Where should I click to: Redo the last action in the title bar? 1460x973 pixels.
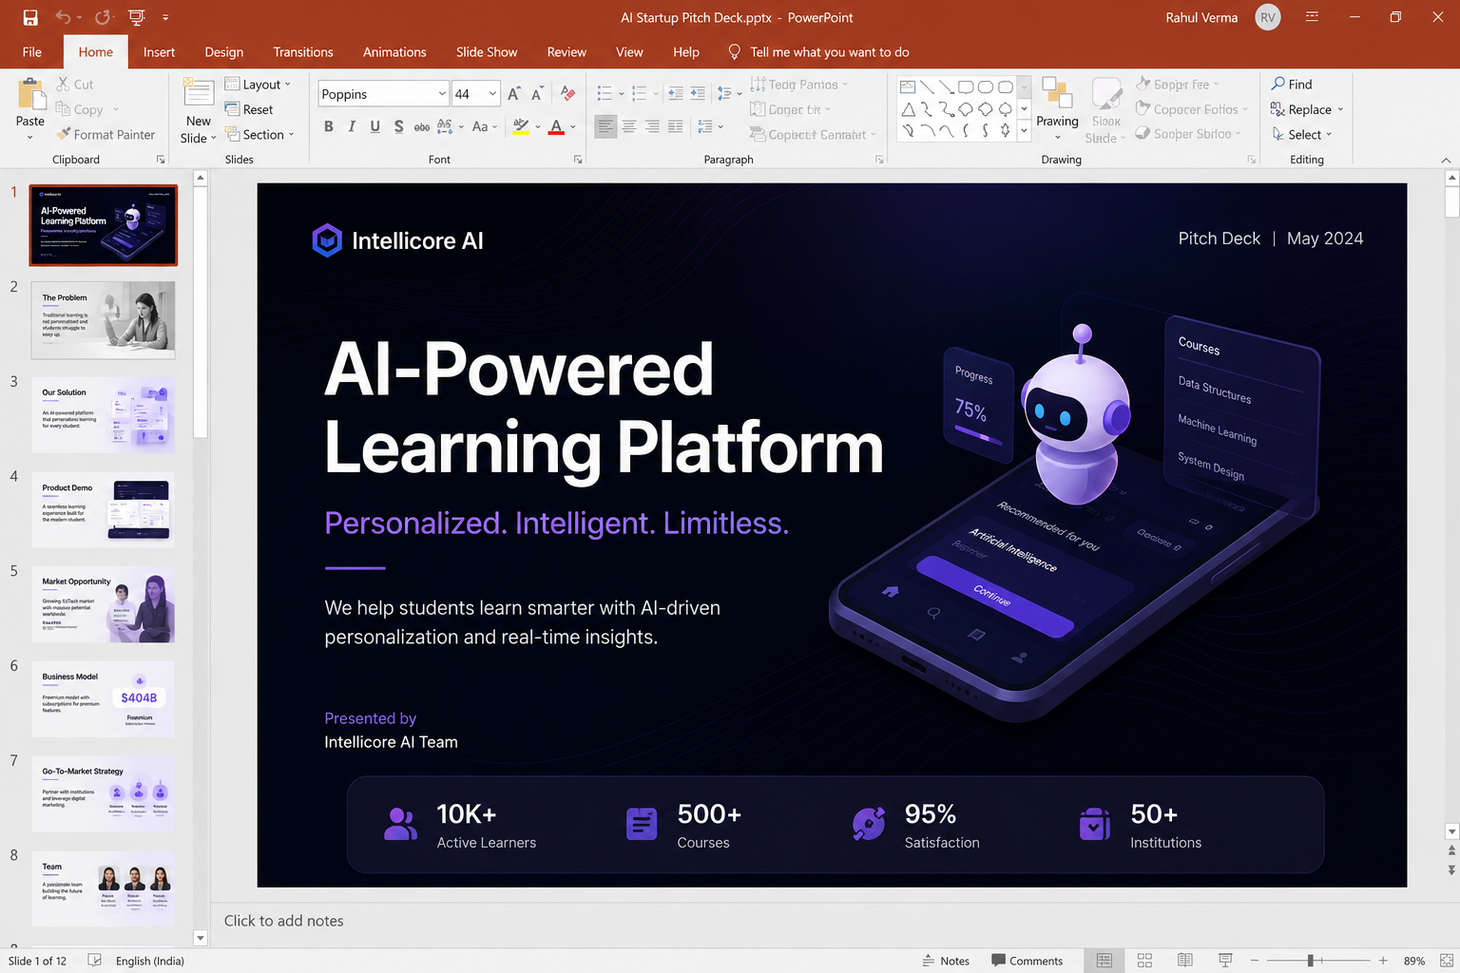pyautogui.click(x=103, y=17)
